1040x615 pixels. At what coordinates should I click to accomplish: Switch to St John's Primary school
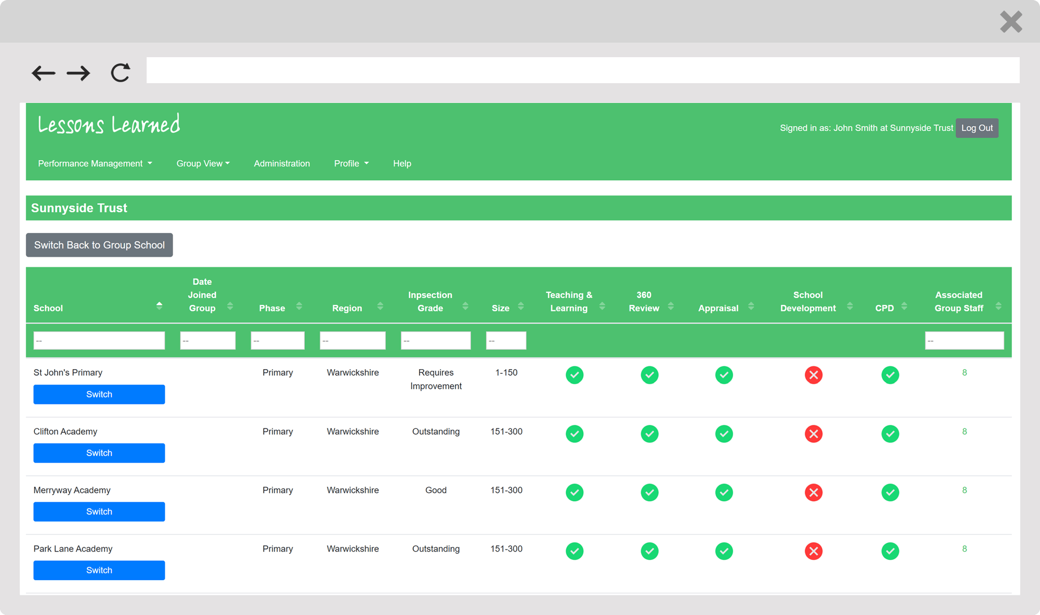99,394
